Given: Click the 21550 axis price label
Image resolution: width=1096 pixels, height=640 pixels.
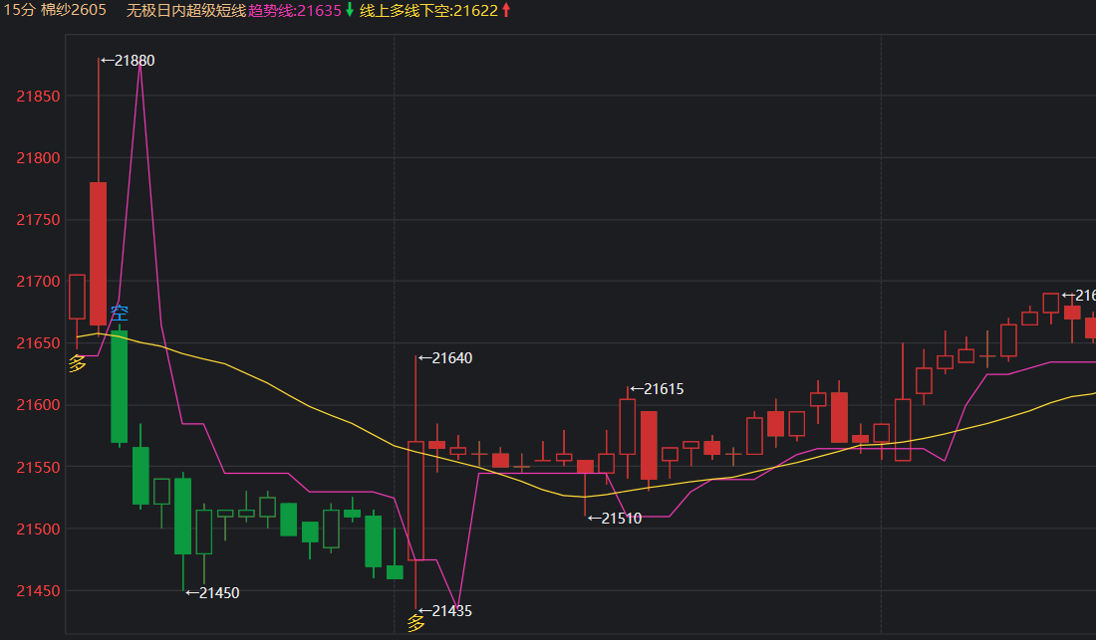Looking at the screenshot, I should tap(39, 468).
